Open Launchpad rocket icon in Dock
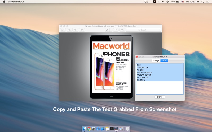 coord(94,129)
